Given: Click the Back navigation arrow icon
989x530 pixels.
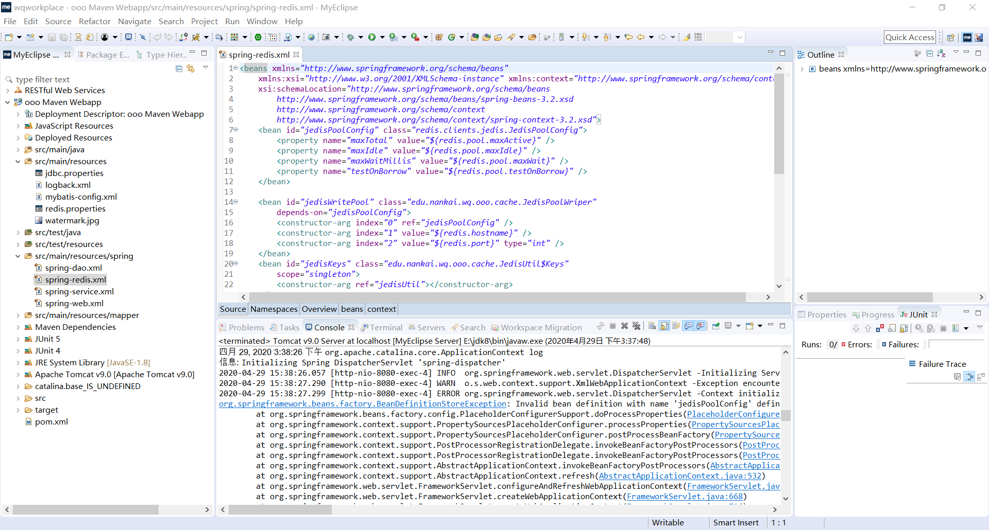Looking at the screenshot, I should coord(641,37).
